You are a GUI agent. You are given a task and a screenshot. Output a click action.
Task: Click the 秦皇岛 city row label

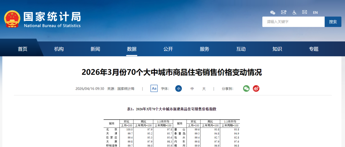point(180,134)
